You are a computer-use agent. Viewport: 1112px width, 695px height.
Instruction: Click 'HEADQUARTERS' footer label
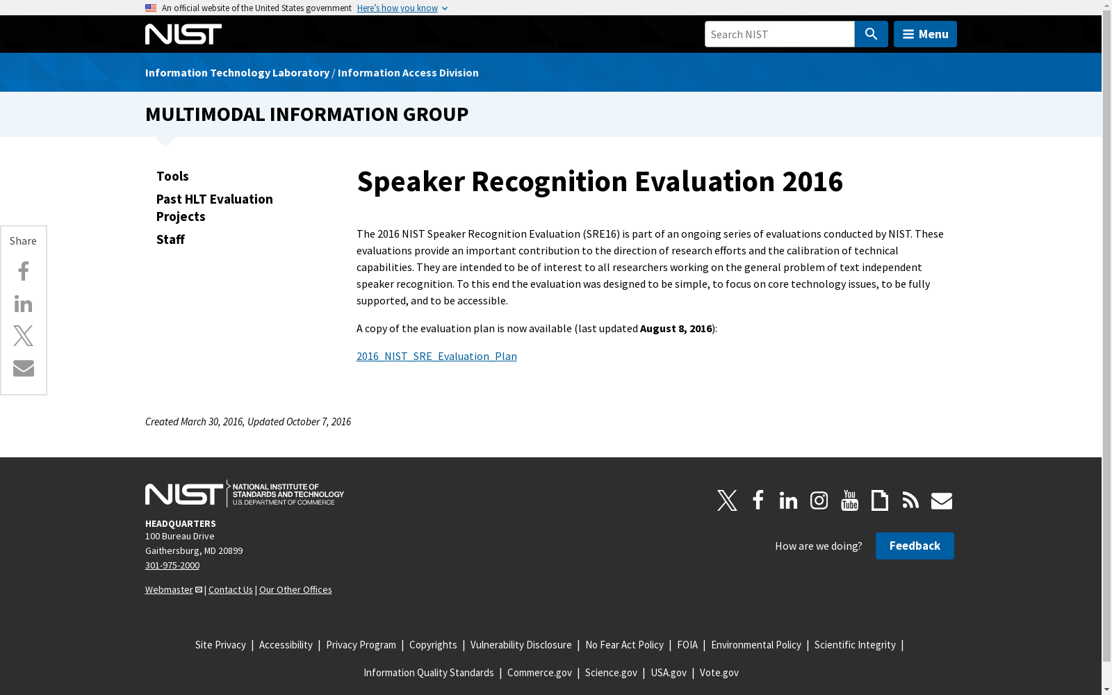(x=181, y=523)
